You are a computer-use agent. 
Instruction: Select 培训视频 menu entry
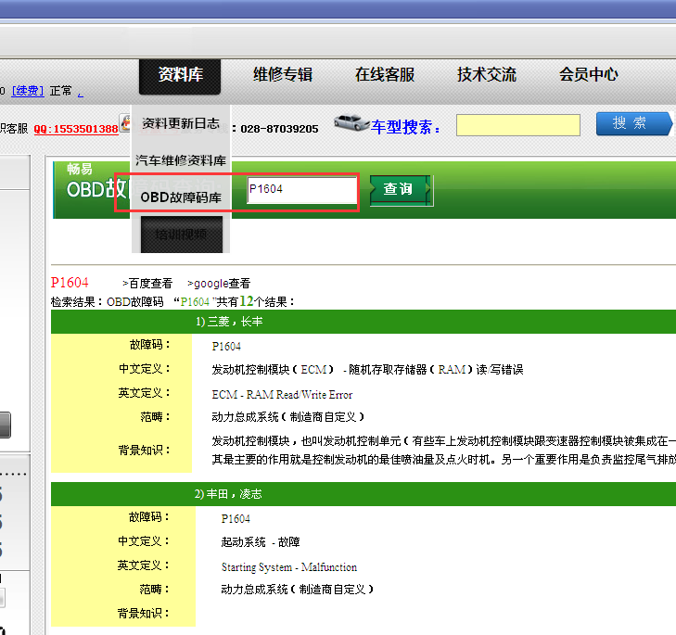pos(181,235)
